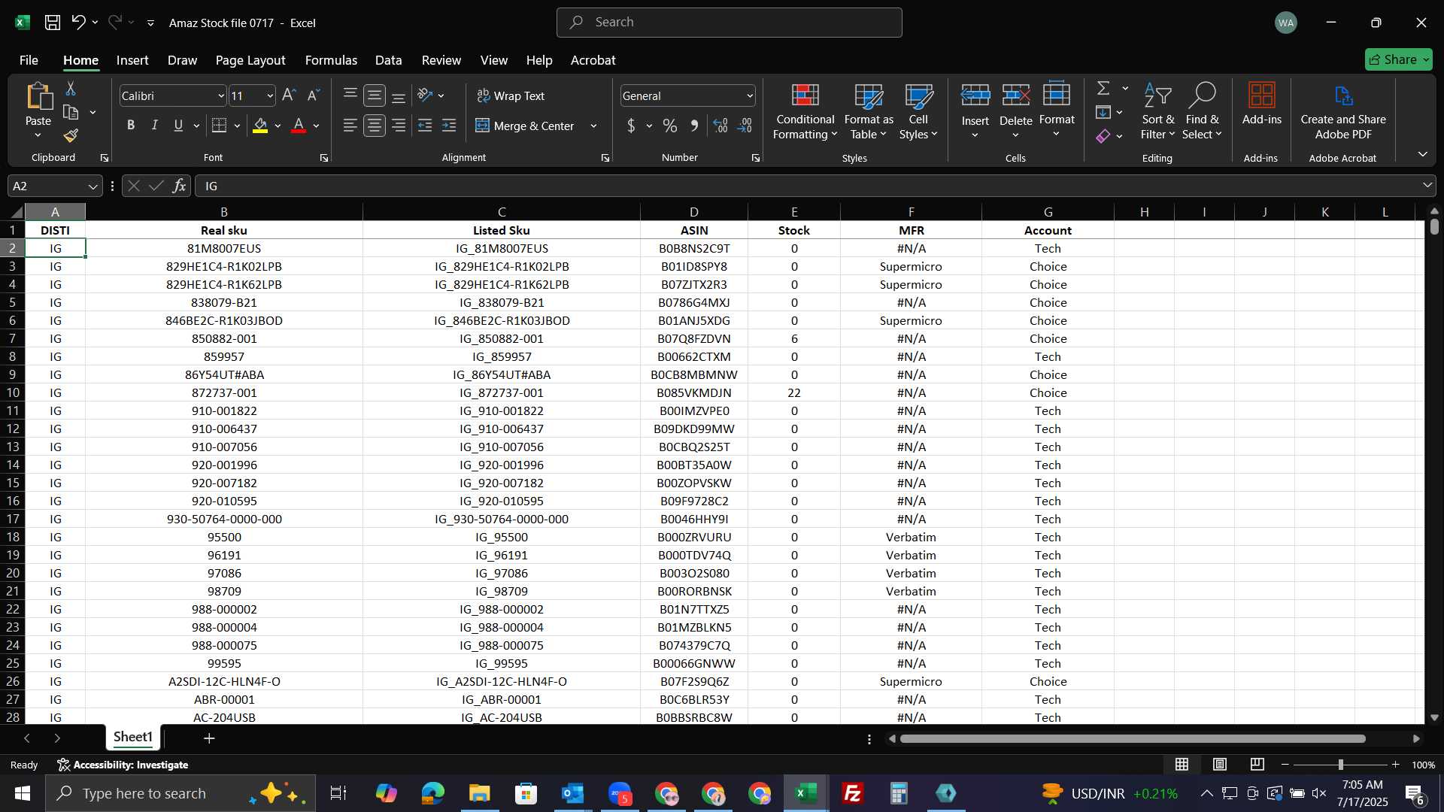Click the zoom slider handle
This screenshot has width=1444, height=812.
1340,765
